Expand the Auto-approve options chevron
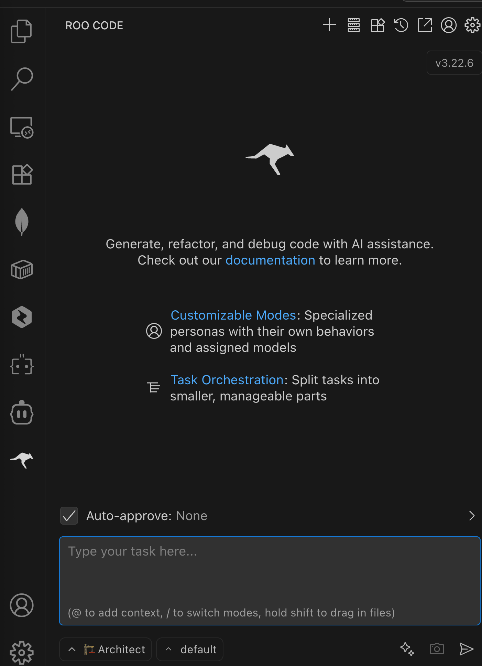 (472, 516)
